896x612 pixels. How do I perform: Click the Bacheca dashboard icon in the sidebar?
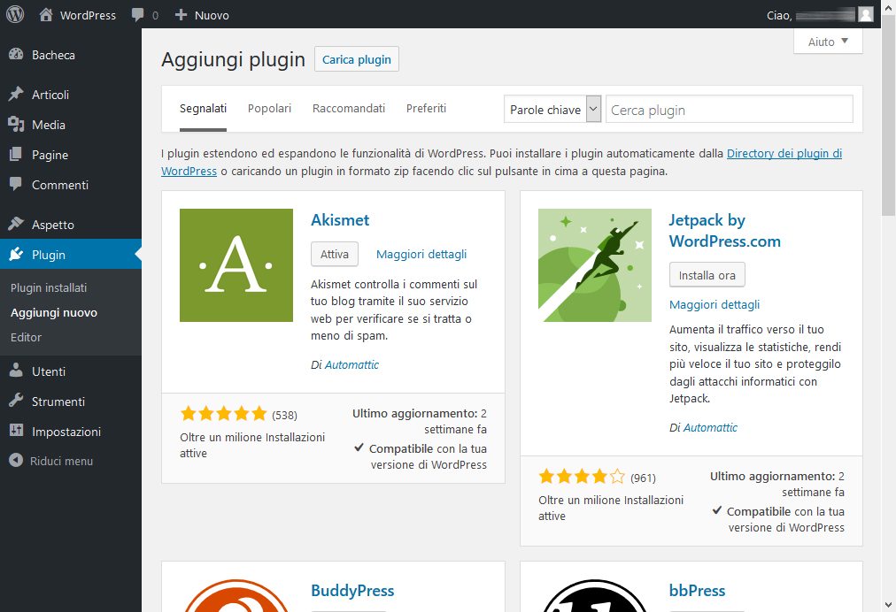pyautogui.click(x=16, y=55)
